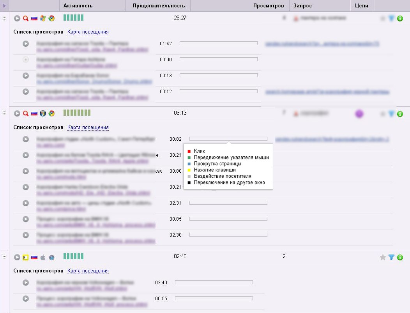Click the Chrome browser icon in the 26:27 visit
Screen dimensions: 410x313
(x=51, y=18)
